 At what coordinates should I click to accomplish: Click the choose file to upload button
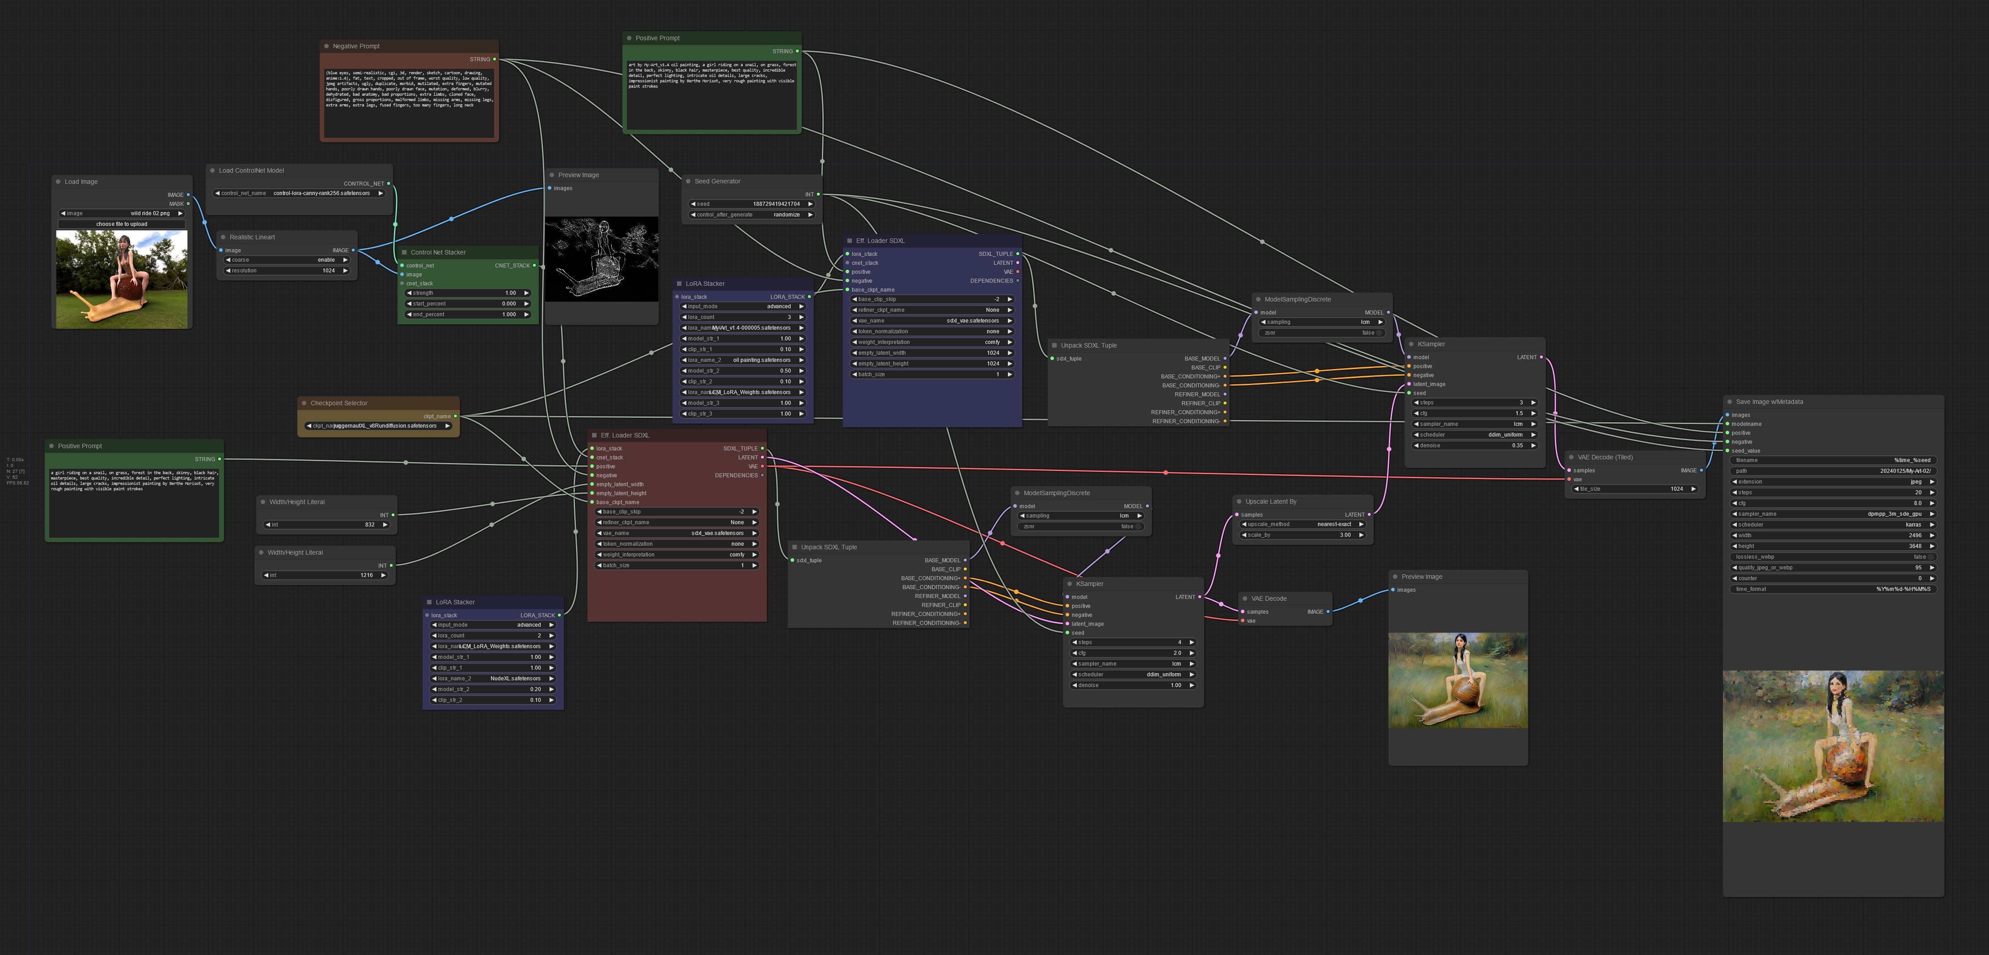[121, 224]
